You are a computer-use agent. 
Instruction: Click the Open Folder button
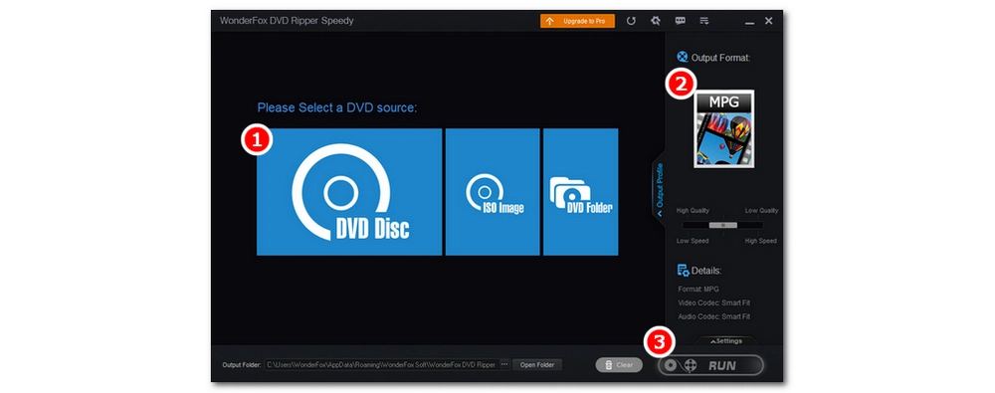pyautogui.click(x=537, y=365)
